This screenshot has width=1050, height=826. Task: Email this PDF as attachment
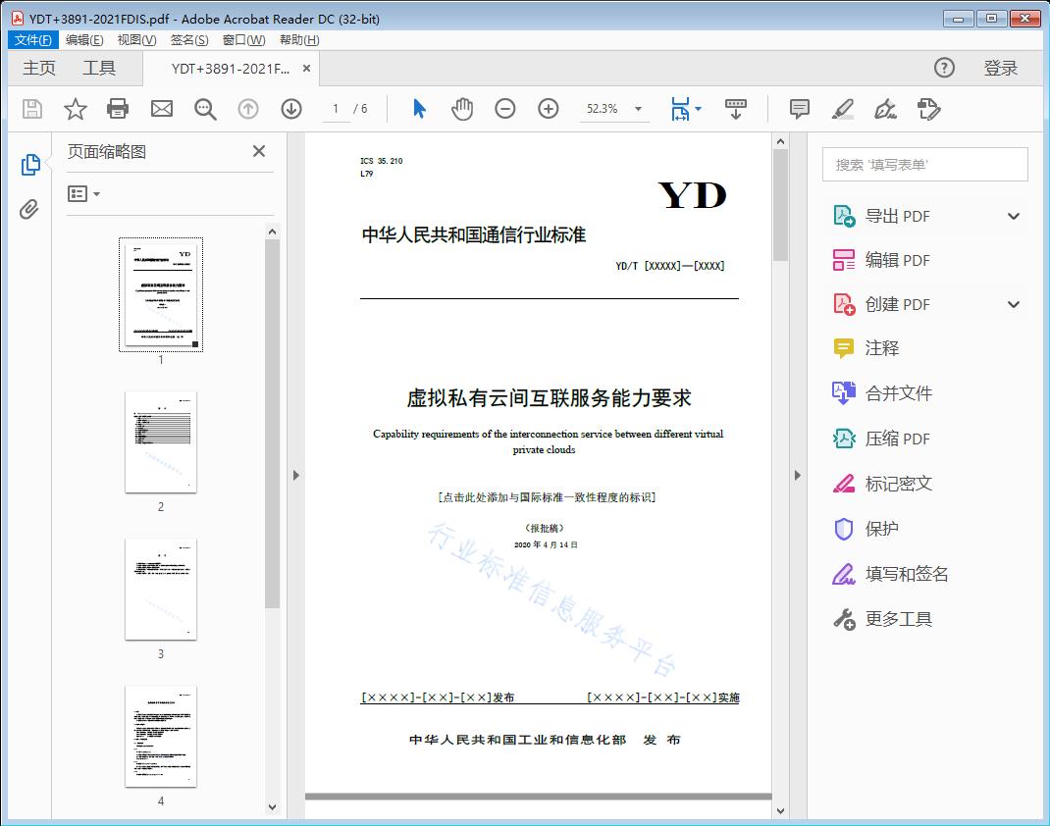(x=161, y=109)
